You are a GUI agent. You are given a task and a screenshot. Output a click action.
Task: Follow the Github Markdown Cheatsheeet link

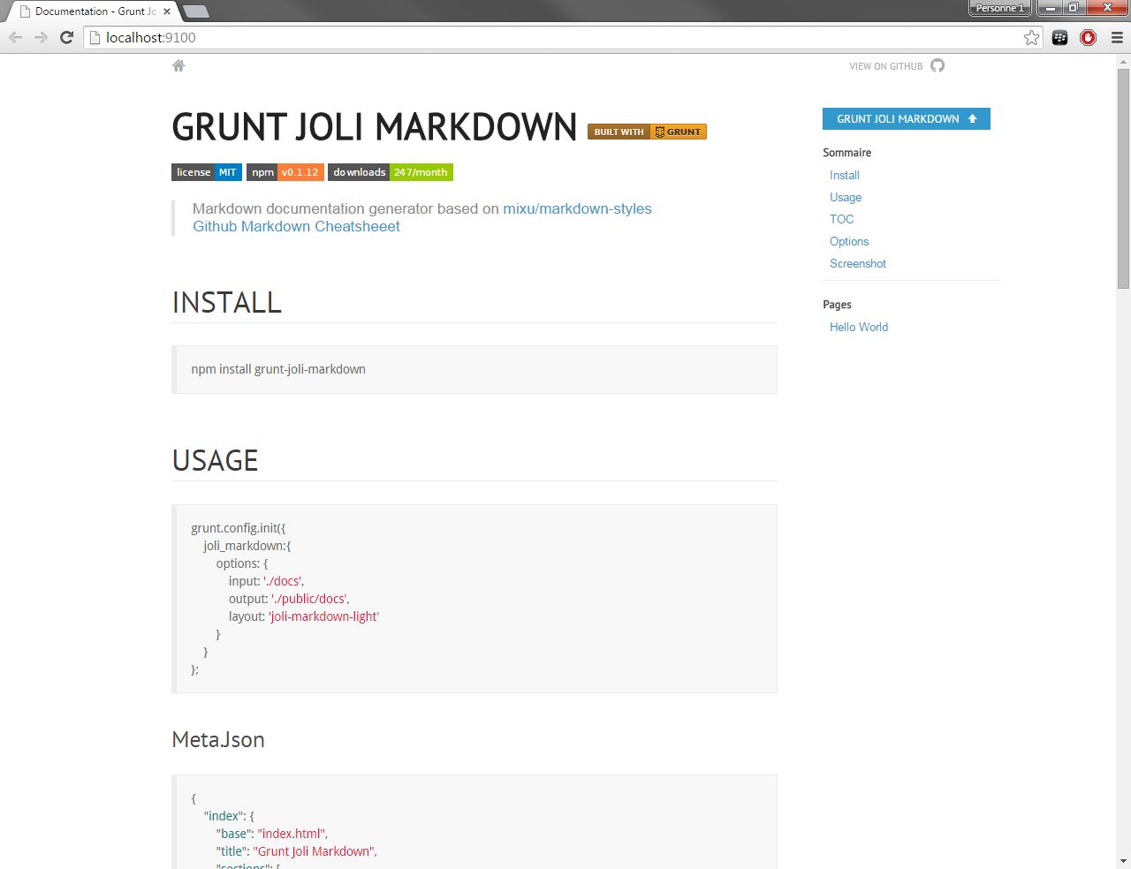296,226
